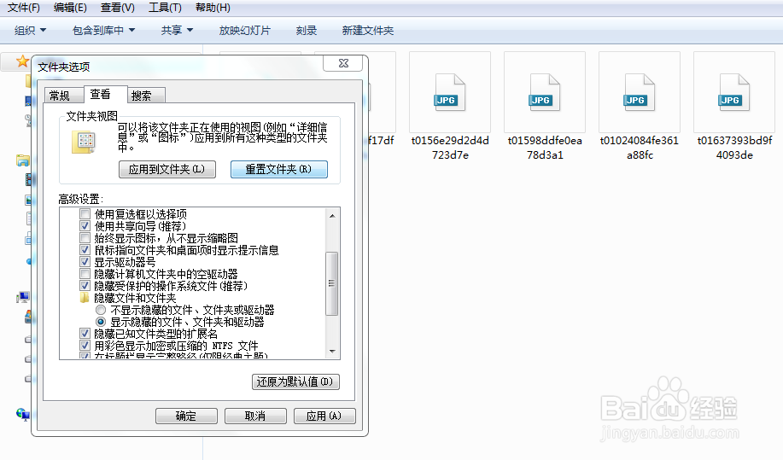Click 还原为默认值(D) button
This screenshot has height=460, width=783.
click(295, 381)
